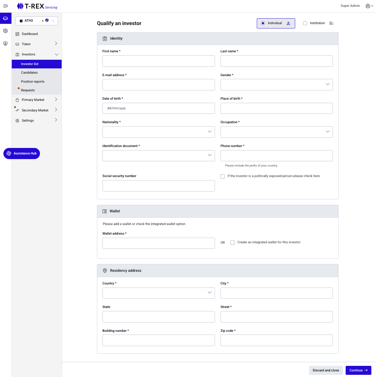The width and height of the screenshot is (376, 377).
Task: Click Discard and close button
Action: tap(326, 370)
